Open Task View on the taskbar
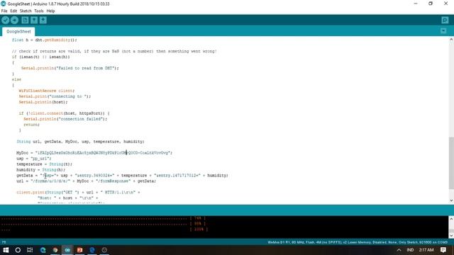The height and width of the screenshot is (255, 454). pos(30,250)
